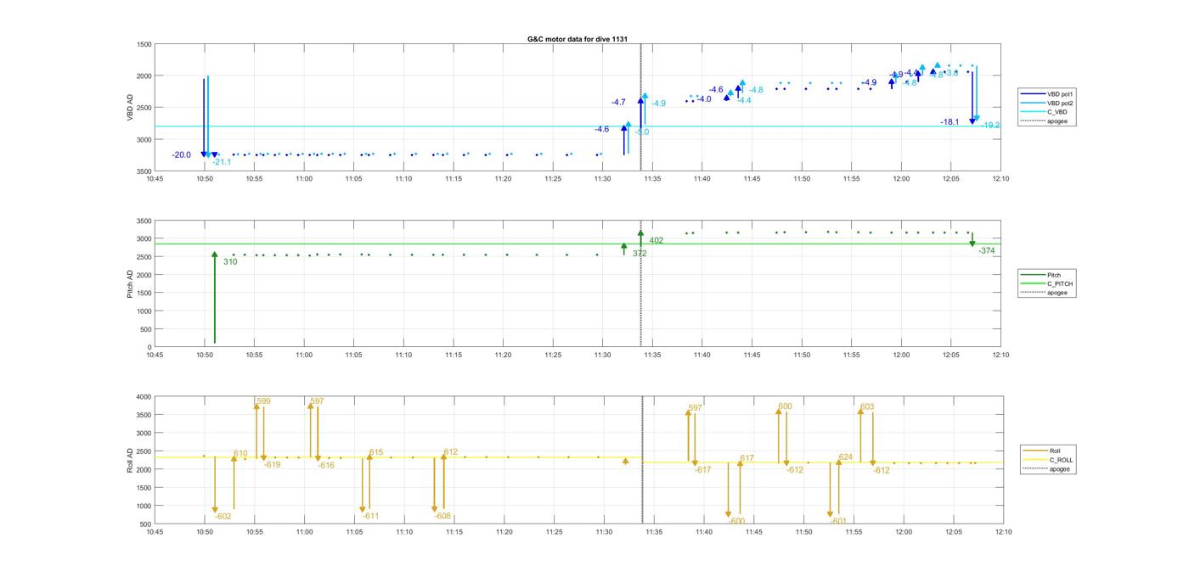1189x588 pixels.
Task: Click the "-4.0" VBD data label
Action: pyautogui.click(x=704, y=99)
